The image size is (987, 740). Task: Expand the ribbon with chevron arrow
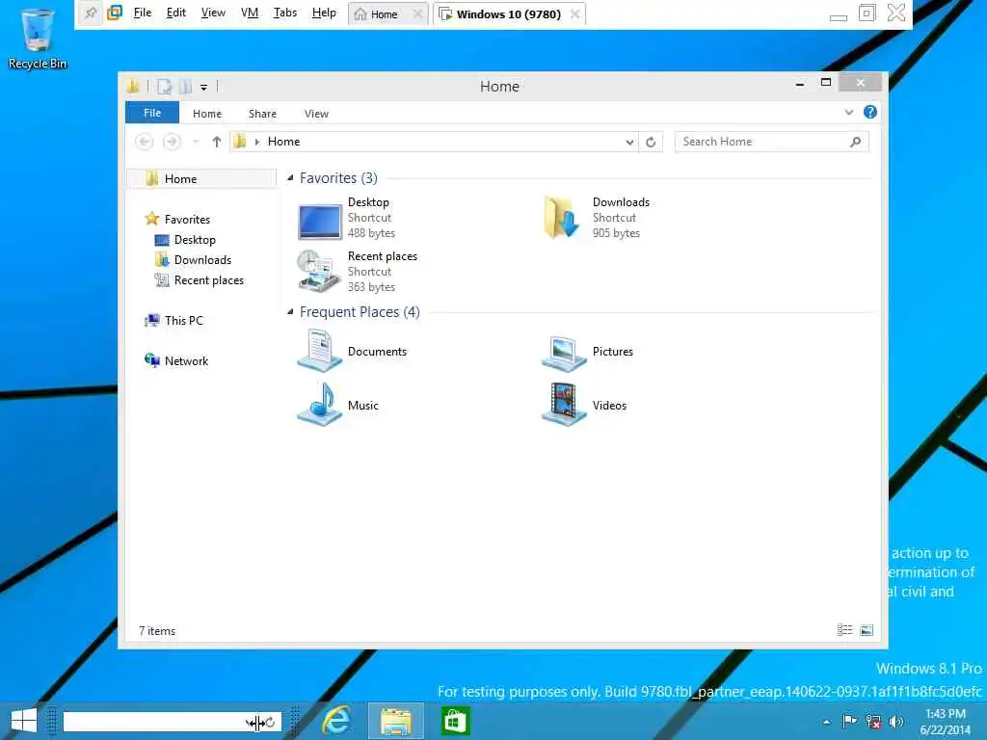pyautogui.click(x=848, y=112)
